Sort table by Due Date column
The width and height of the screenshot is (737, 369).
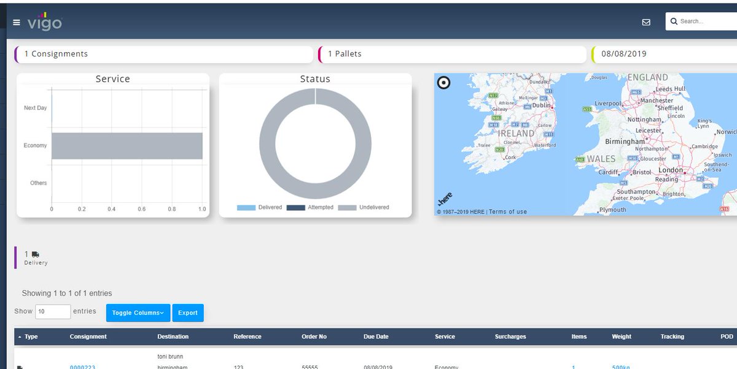376,337
